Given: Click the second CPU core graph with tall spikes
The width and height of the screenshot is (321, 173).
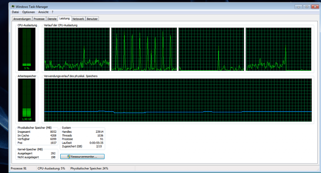Looking at the screenshot, I should [x=144, y=49].
